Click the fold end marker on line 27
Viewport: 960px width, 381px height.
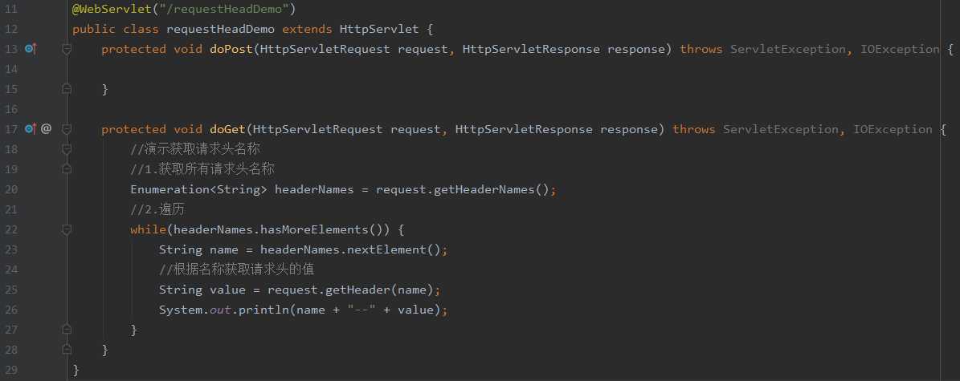point(67,330)
